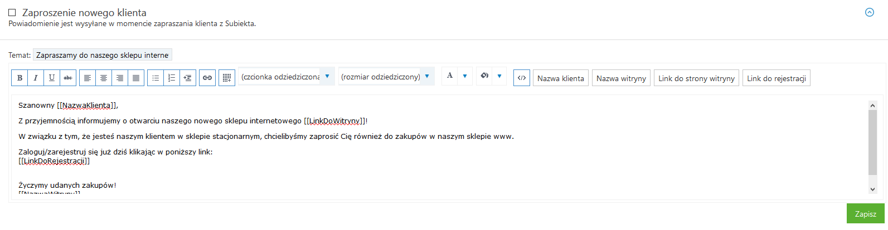
Task: Click the 'W związku z tym' paragraph
Action: [x=266, y=137]
